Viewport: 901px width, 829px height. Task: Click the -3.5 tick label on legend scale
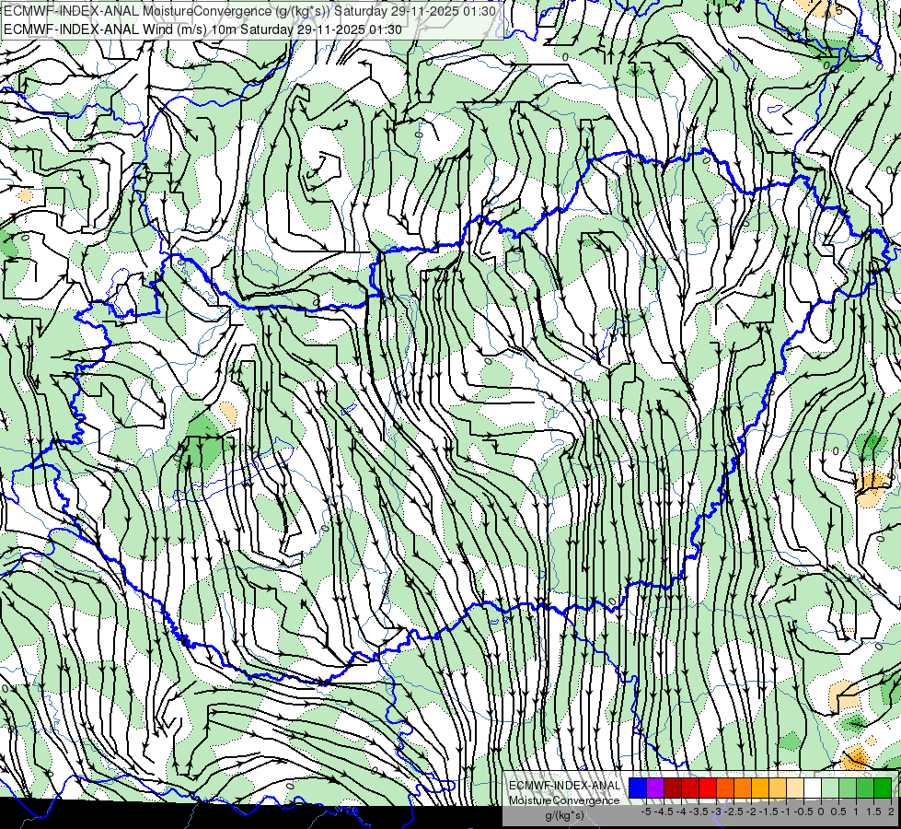pos(699,811)
